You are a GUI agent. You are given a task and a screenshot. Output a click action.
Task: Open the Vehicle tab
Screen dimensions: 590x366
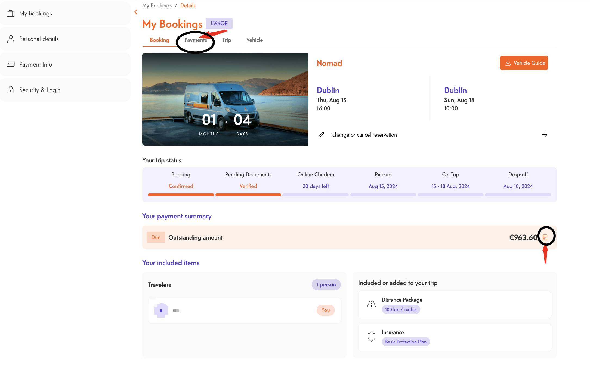point(255,40)
